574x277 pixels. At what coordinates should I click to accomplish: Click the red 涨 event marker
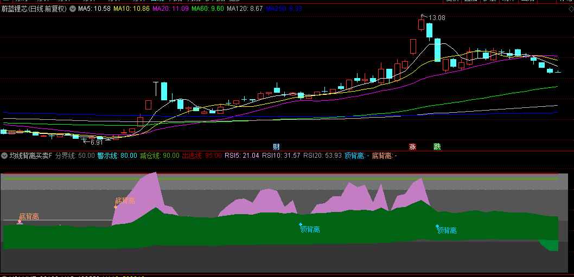point(412,147)
